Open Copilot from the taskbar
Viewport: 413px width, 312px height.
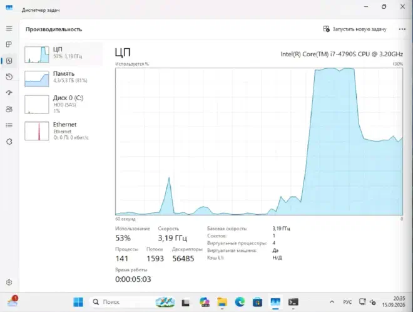205,302
